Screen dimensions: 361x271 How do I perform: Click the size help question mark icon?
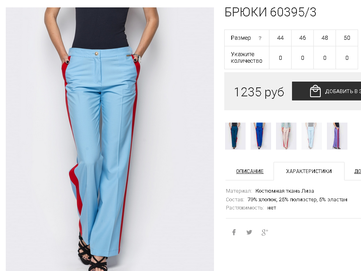pos(260,38)
